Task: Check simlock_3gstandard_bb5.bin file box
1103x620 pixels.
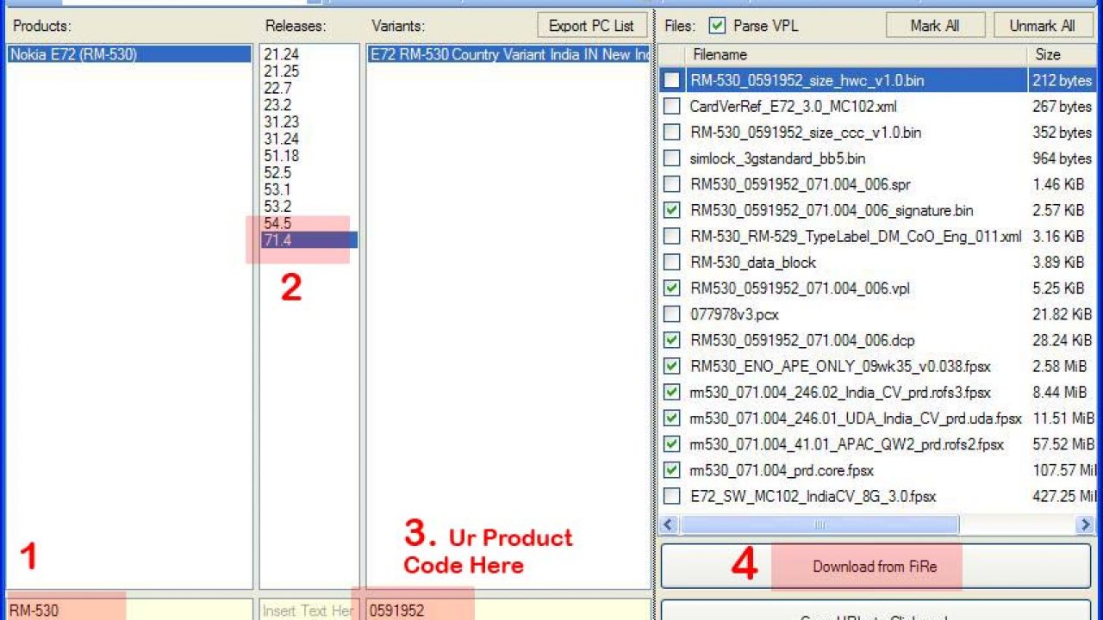Action: point(671,158)
